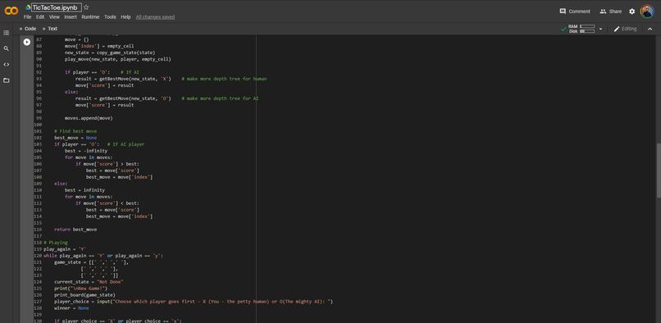The image size is (661, 323).
Task: Edit the TicTacToe.ipynb notebook title field
Action: [57, 7]
